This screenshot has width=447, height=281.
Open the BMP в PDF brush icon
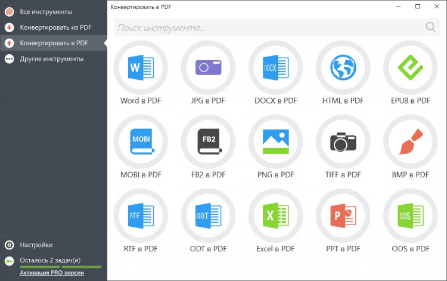[x=410, y=142]
